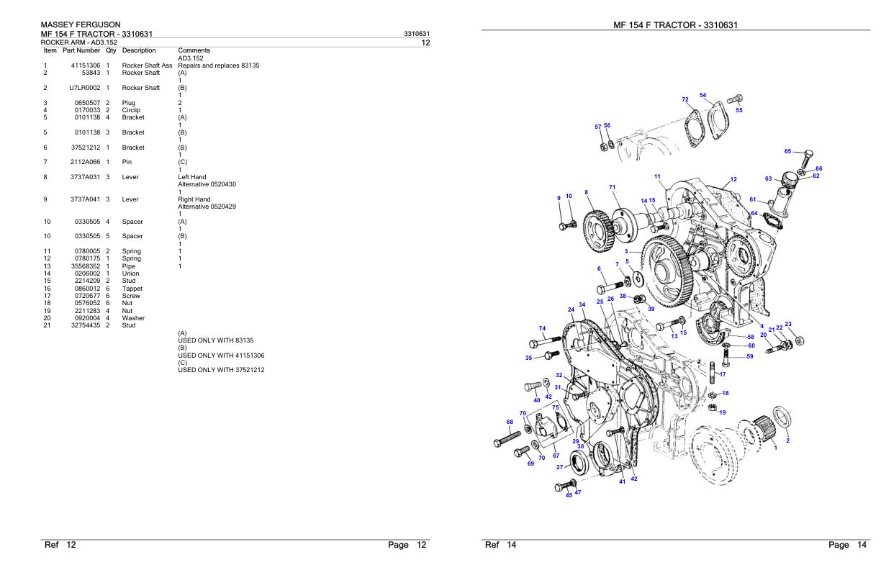Select part number 3737A031
This screenshot has height=570, width=881.
[x=86, y=177]
